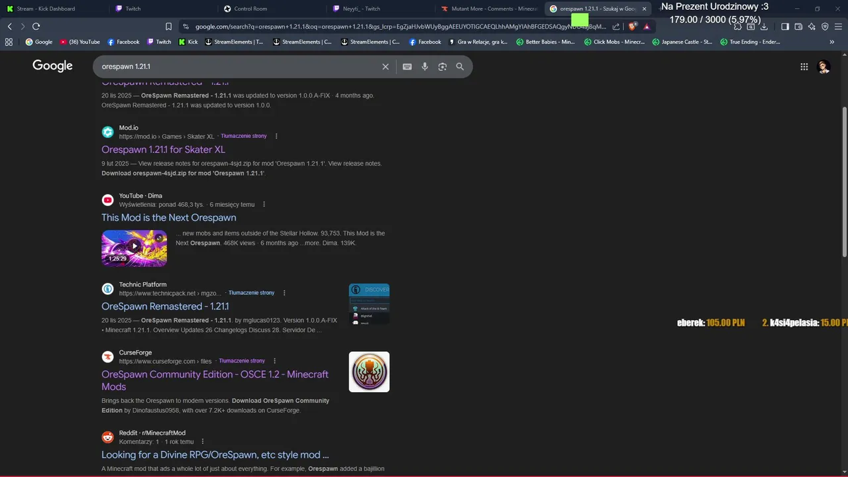Viewport: 848px width, 477px height.
Task: Open OreSpawn Community Edition - OSCE 1.2 result
Action: tap(215, 380)
